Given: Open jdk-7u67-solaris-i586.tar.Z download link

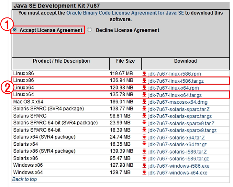Looking at the screenshot, I should [x=177, y=152].
